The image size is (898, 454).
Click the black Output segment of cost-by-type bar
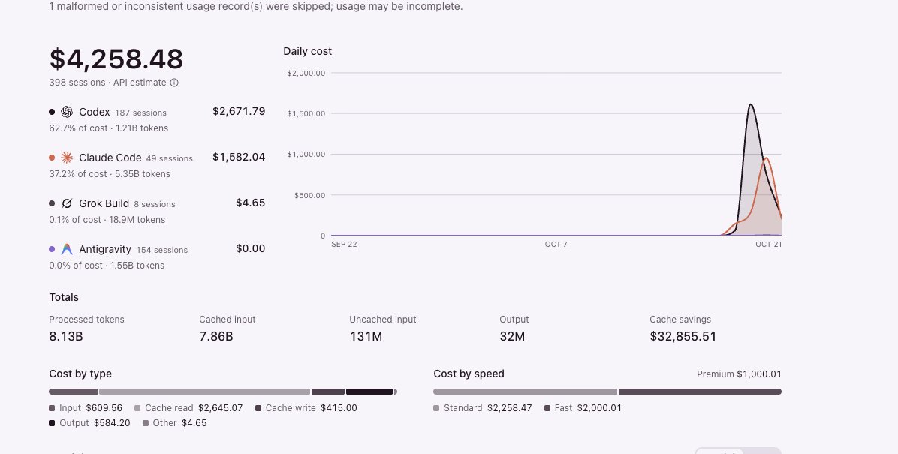pos(369,392)
